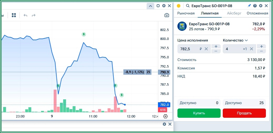Open settings gear of lower panel
Screen dimensions: 273x133
pyautogui.click(x=164, y=124)
